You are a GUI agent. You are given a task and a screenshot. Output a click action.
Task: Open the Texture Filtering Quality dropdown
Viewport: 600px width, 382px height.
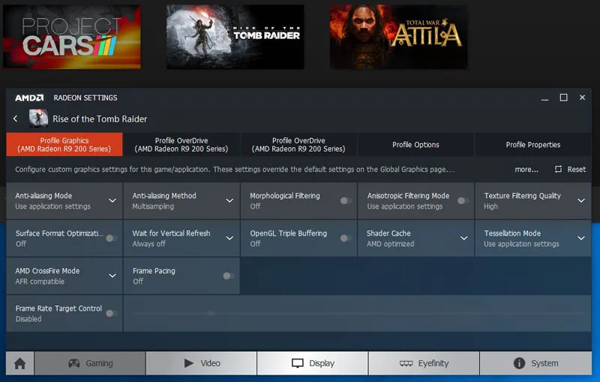click(x=581, y=200)
